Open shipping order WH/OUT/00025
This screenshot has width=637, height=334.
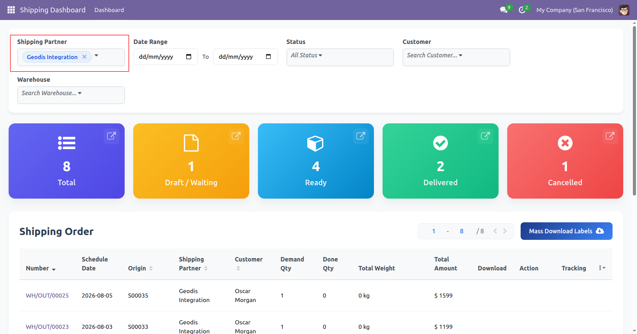tap(47, 296)
